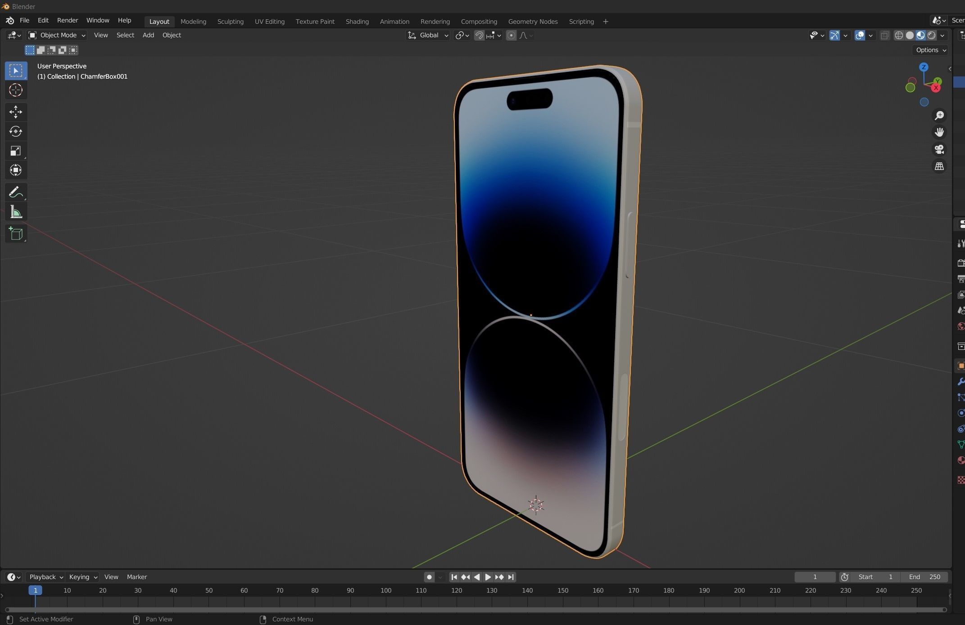Viewport: 965px width, 625px height.
Task: Activate the Measure ruler tool
Action: [16, 212]
